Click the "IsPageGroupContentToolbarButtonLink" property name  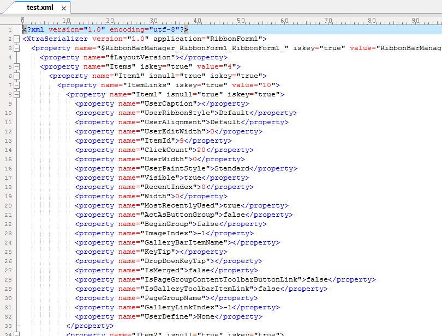tap(221, 280)
